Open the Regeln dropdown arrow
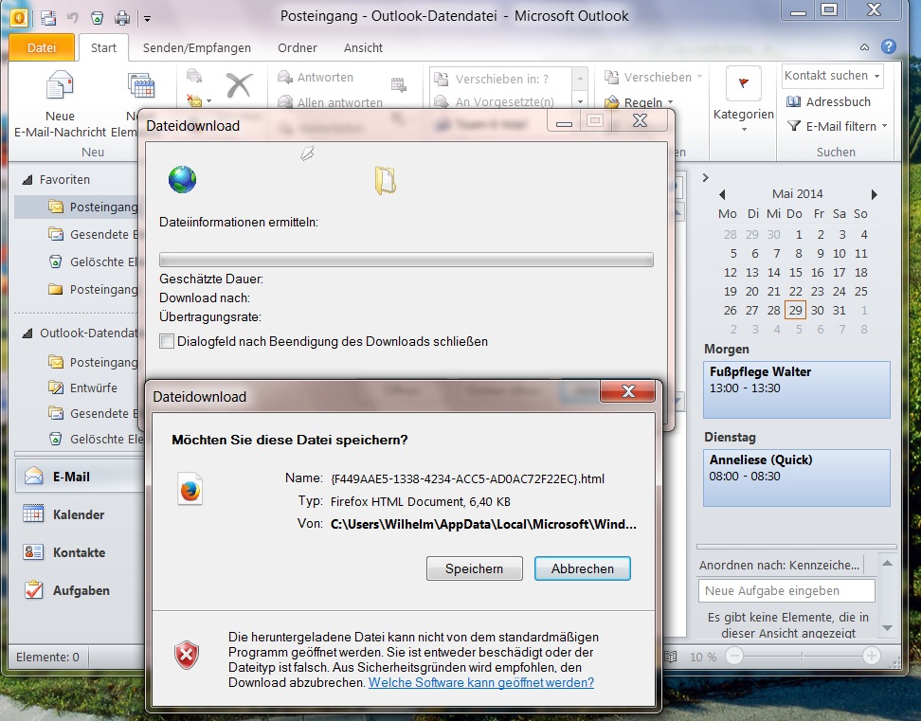The height and width of the screenshot is (721, 921). click(670, 102)
